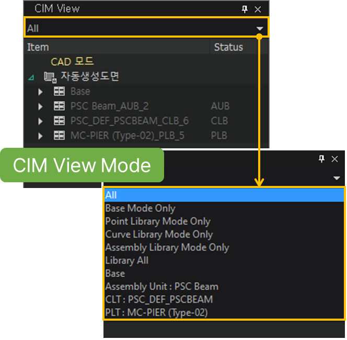Click the AUB status cell
This screenshot has width=347, height=340.
[x=220, y=106]
